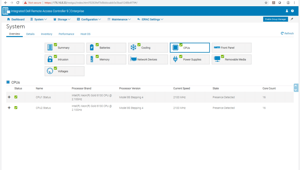This screenshot has height=170, width=300.
Task: Click the green check on Memory tile
Action: (97, 56)
